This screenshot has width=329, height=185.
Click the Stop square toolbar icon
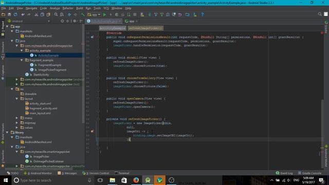point(135,14)
